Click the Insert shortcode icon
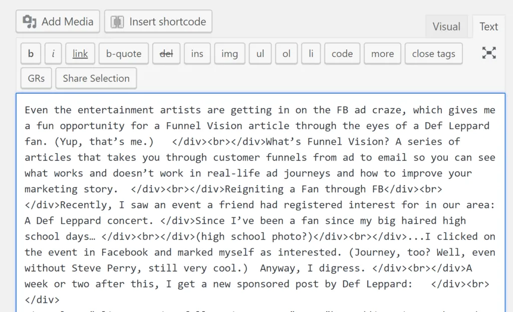 [117, 22]
